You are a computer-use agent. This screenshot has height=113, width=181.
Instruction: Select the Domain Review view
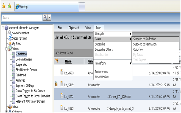coord(24,59)
